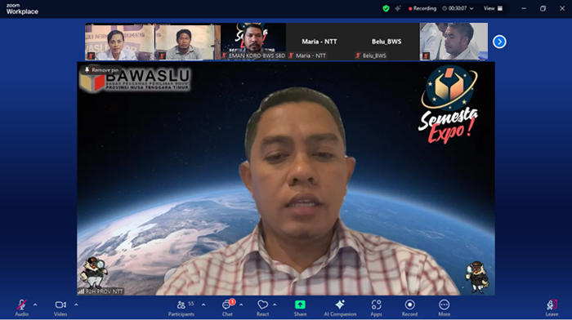Viewport: 572px width, 320px height.
Task: Launch the AI Companion
Action: (340, 308)
